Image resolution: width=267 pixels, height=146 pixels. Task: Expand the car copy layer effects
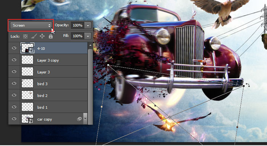click(x=85, y=119)
